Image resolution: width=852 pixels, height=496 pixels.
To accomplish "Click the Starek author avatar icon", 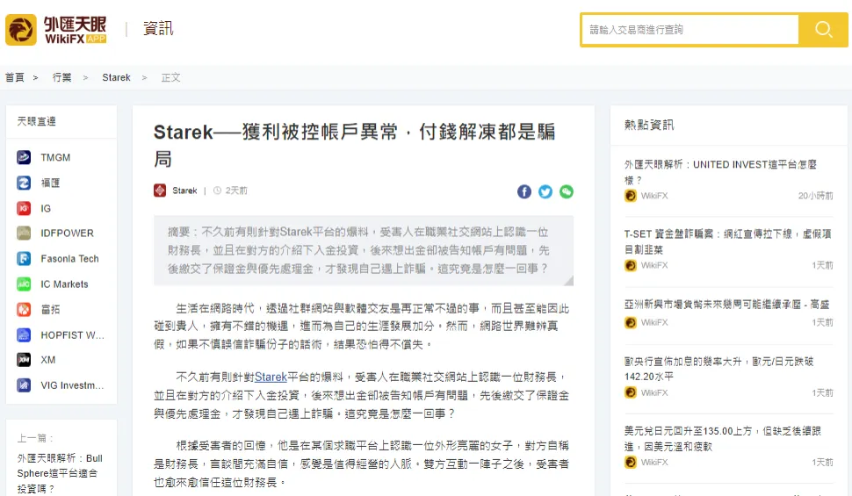I will tap(160, 190).
